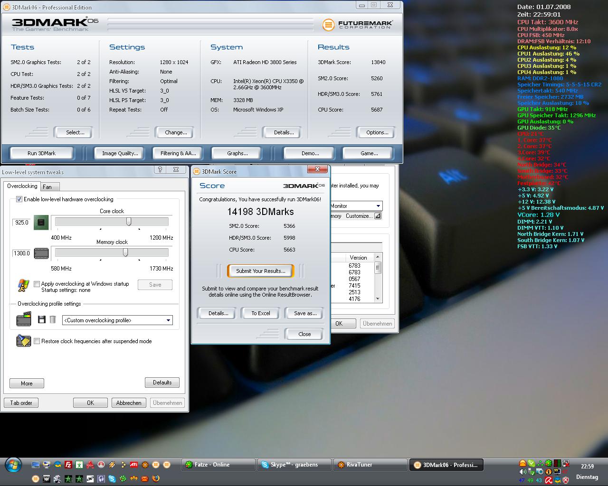Toggle Enable low-level hardware overclocking

(x=19, y=199)
